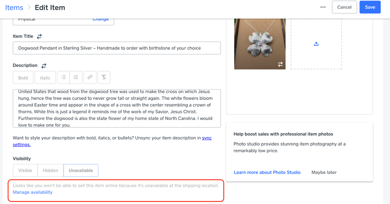Image resolution: width=390 pixels, height=204 pixels.
Task: Set visibility to Unavailable
Action: coord(81,171)
